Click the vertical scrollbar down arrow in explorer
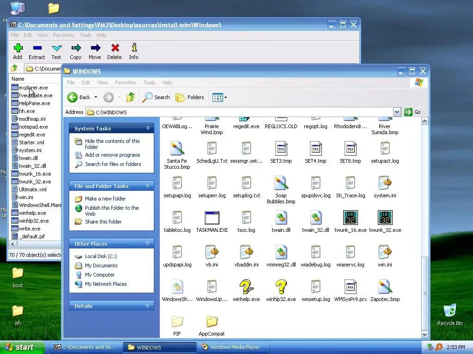 [x=425, y=334]
